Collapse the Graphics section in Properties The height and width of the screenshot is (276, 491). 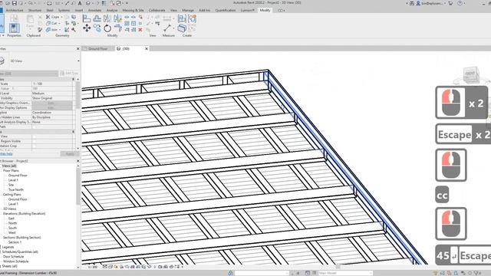[x=74, y=79]
